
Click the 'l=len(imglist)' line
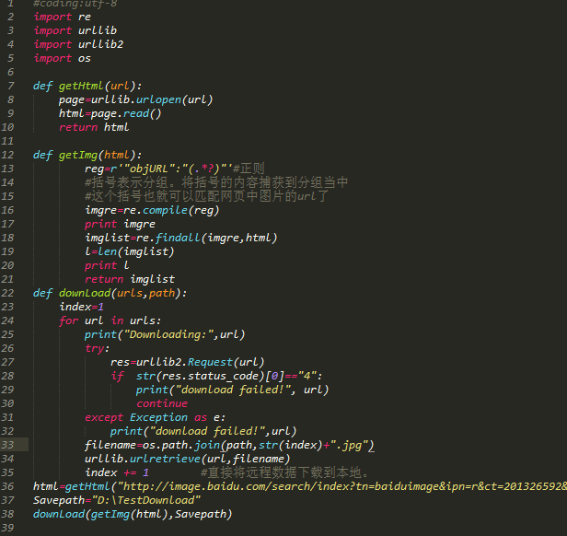[x=130, y=251]
